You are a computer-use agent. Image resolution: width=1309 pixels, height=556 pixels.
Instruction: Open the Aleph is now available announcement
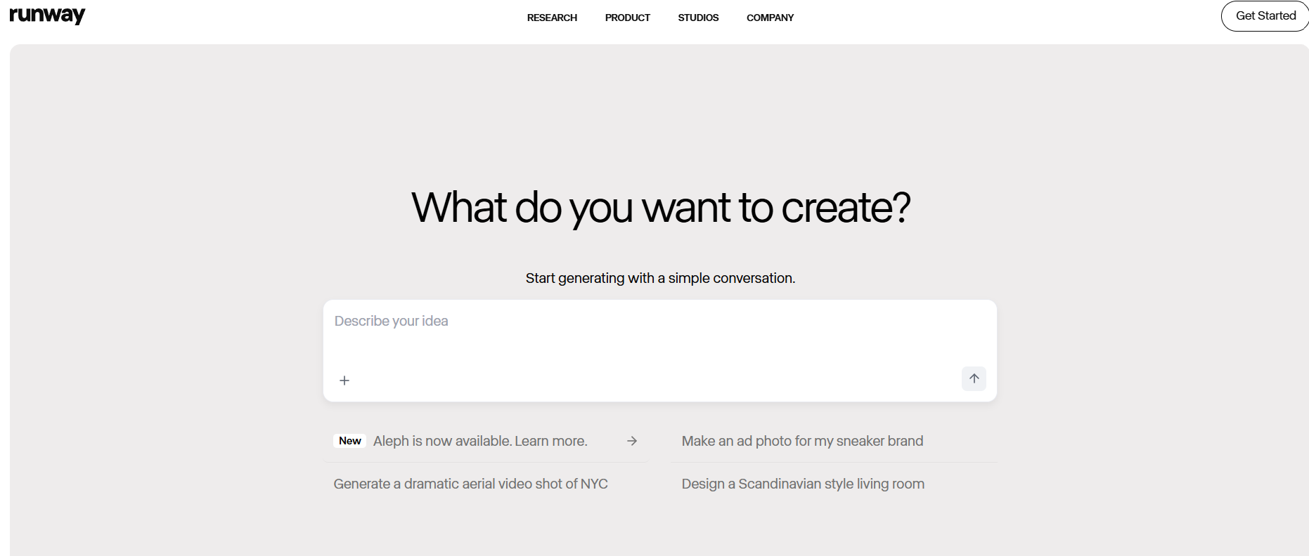(485, 441)
